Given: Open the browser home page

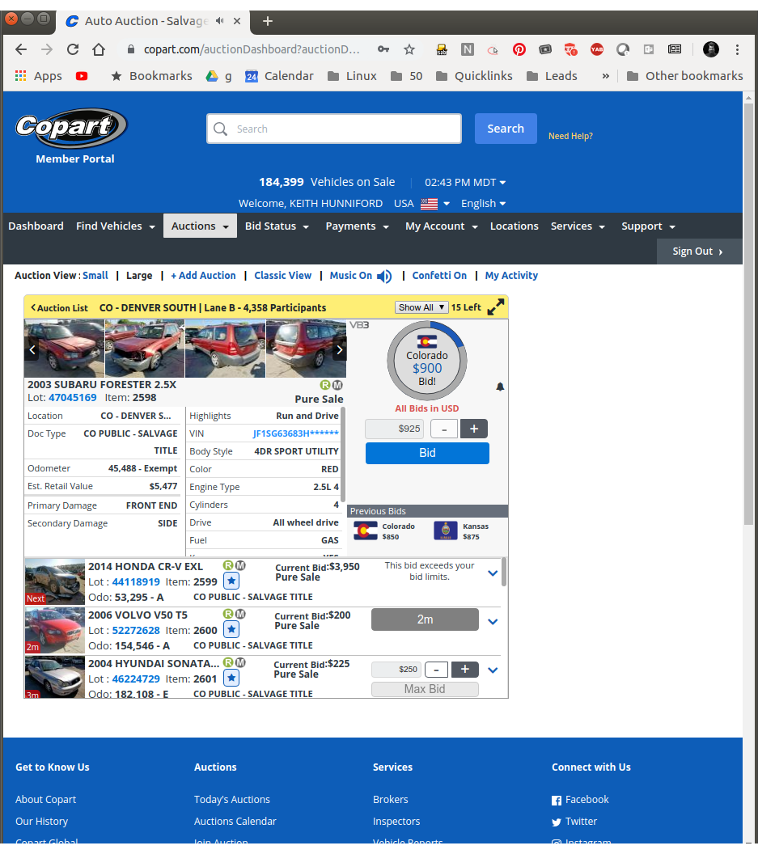Looking at the screenshot, I should 99,49.
